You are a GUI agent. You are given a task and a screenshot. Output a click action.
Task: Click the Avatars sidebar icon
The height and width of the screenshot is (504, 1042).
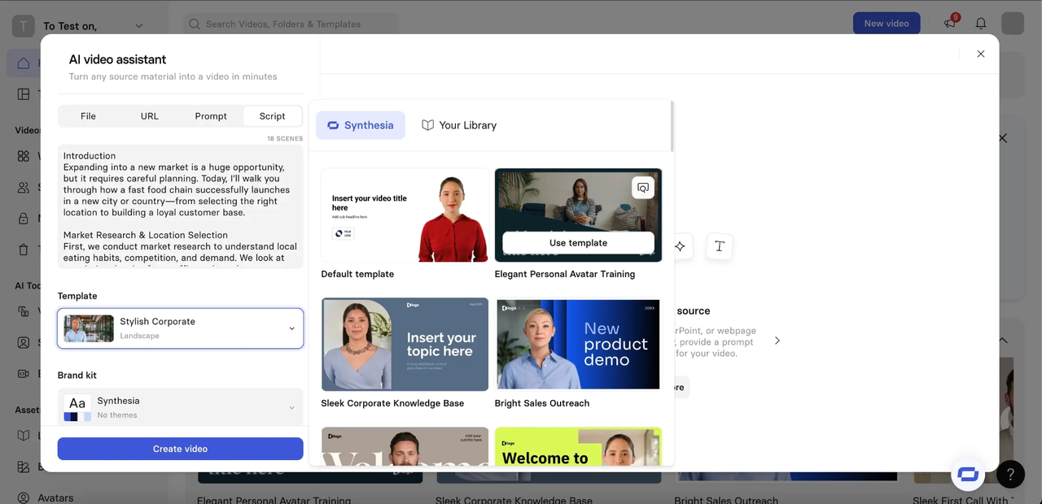click(x=24, y=497)
